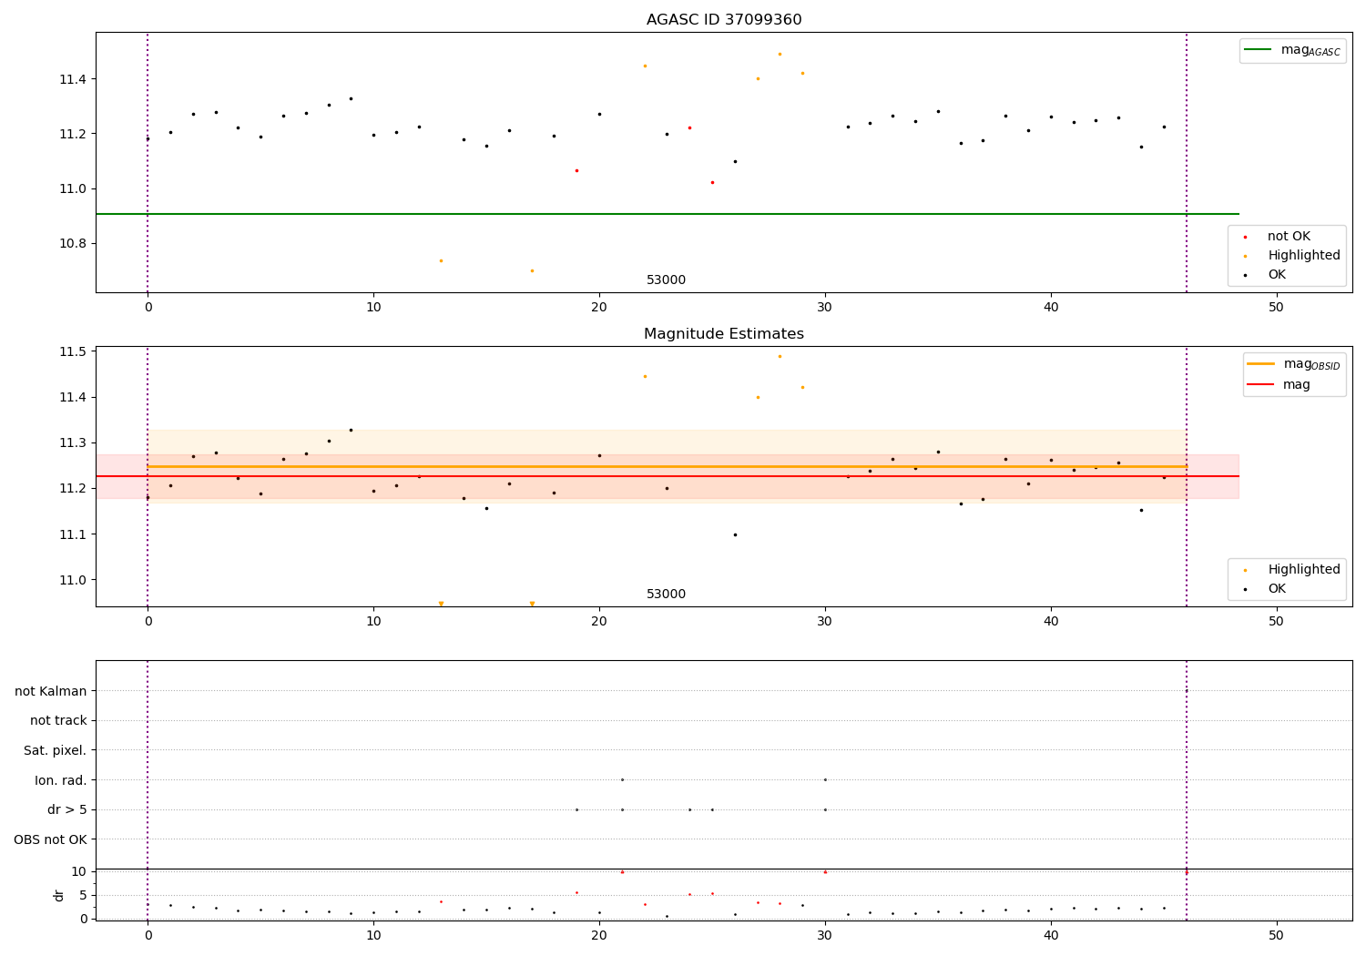Image resolution: width=1366 pixels, height=956 pixels.
Task: Click the 'Ion. rad.' axis label
Action: click(x=61, y=780)
